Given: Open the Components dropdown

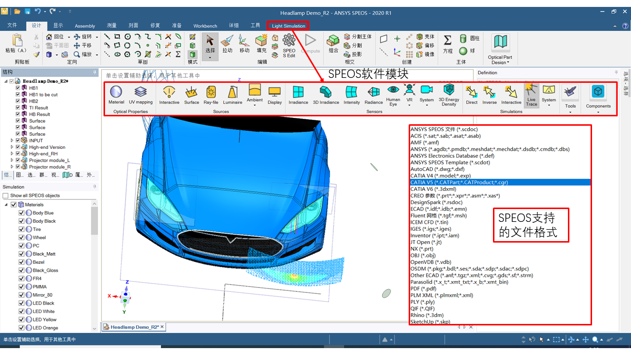Looking at the screenshot, I should tap(598, 111).
